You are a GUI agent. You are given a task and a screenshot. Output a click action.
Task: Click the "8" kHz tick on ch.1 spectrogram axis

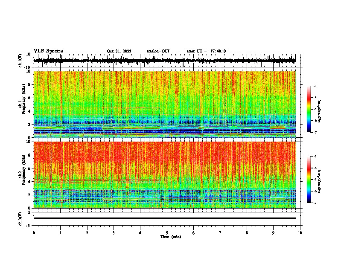pyautogui.click(x=30, y=84)
